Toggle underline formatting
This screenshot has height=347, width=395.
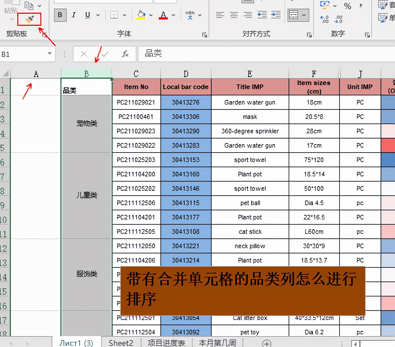pos(87,15)
